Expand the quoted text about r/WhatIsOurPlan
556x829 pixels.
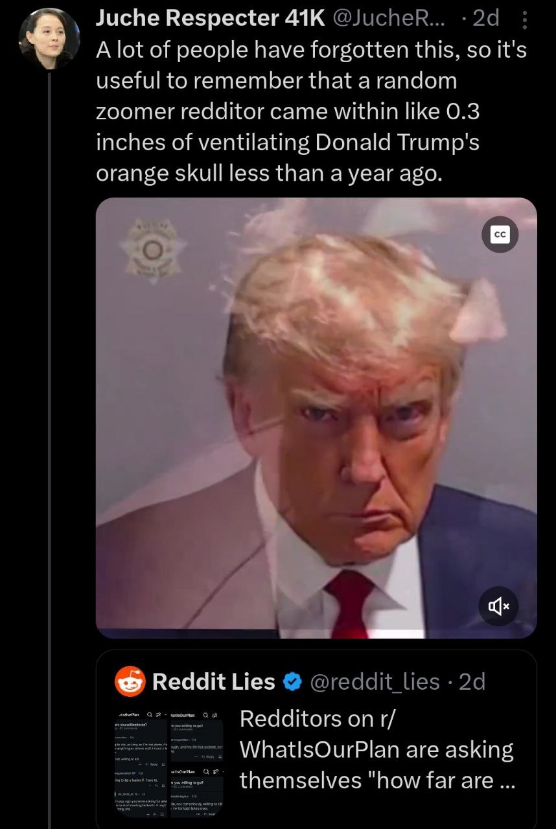[x=376, y=749]
